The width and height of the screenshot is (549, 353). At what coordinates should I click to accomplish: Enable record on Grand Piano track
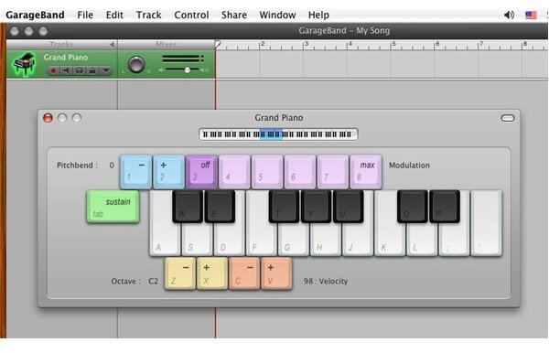pos(53,71)
